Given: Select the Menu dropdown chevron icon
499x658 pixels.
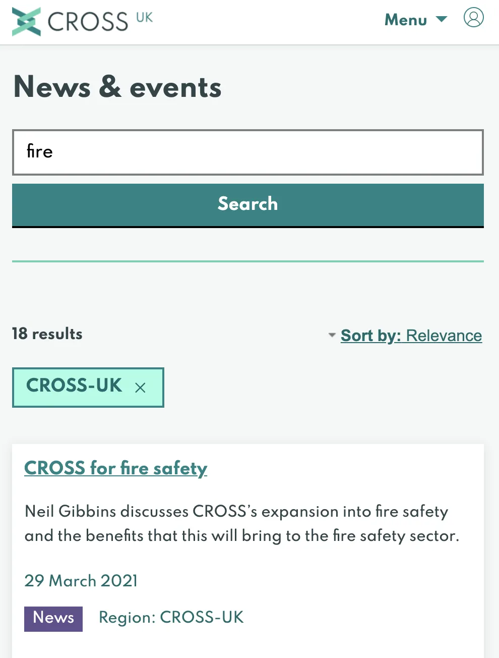Looking at the screenshot, I should 442,19.
